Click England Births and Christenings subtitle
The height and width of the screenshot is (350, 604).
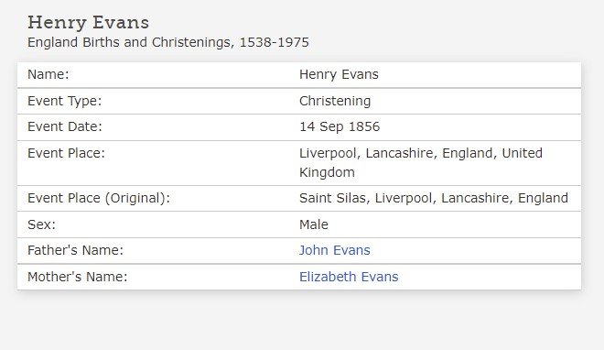click(168, 42)
